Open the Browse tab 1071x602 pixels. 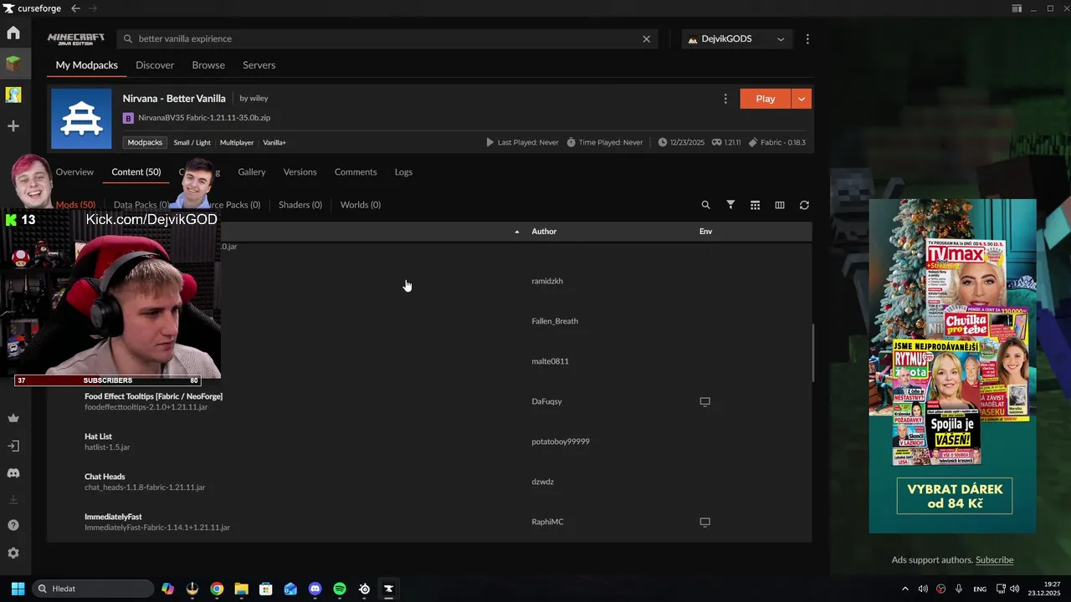click(208, 65)
